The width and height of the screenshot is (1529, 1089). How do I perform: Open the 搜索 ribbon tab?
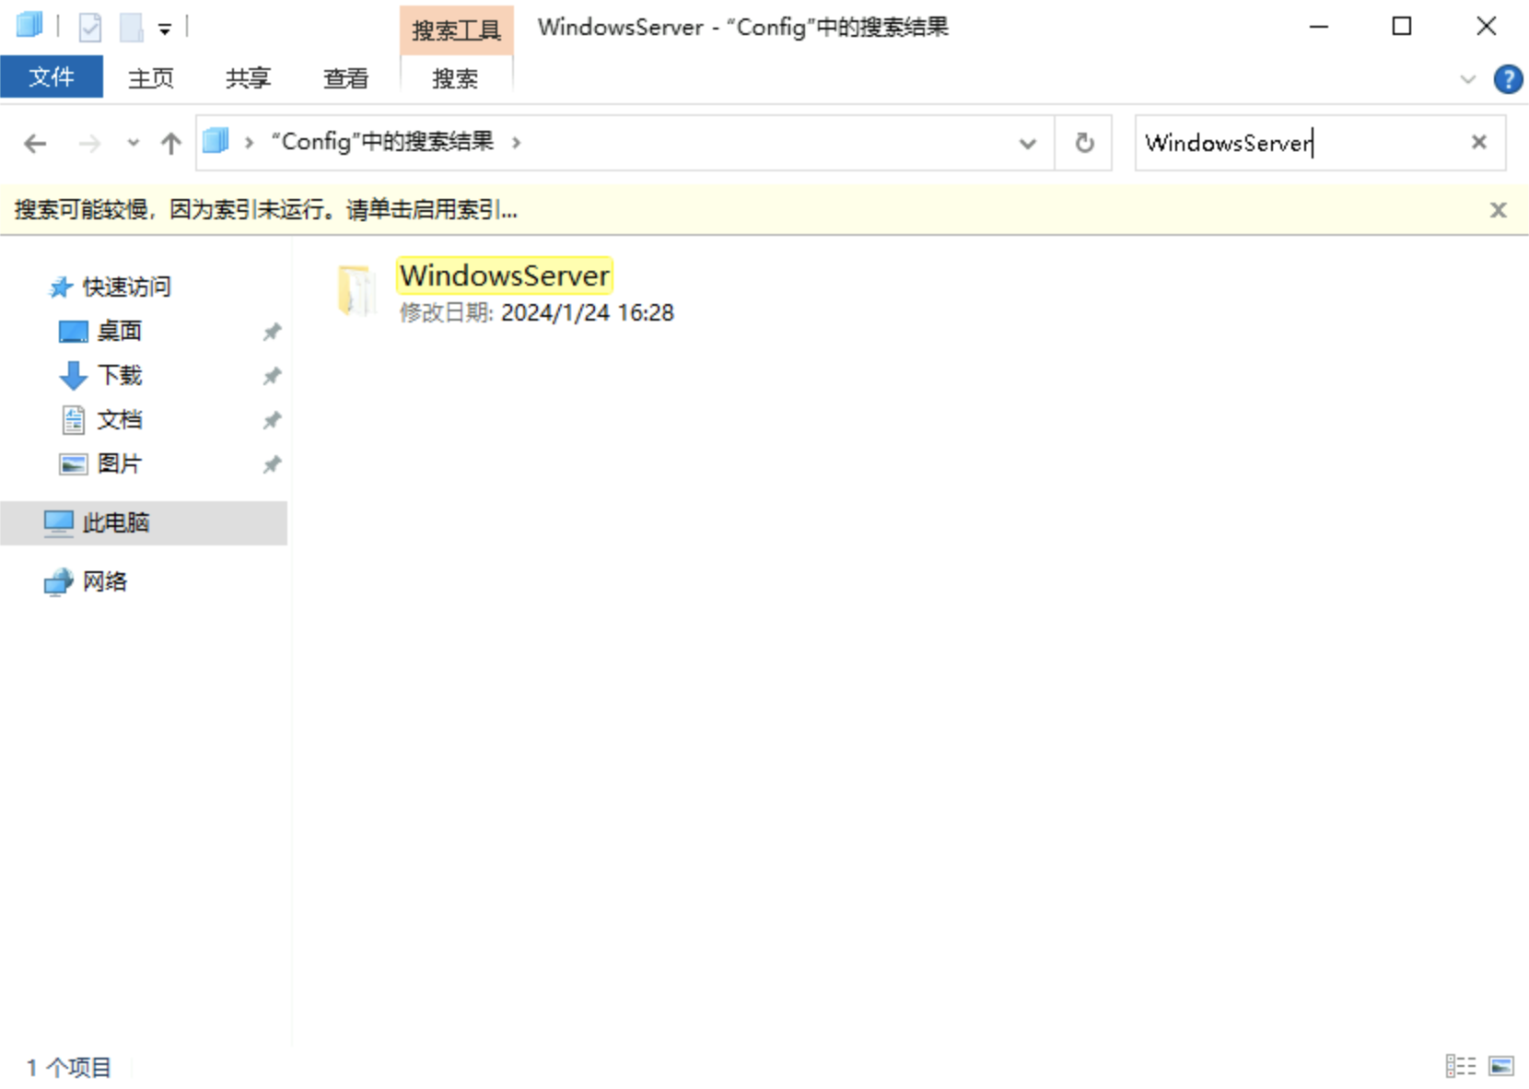[456, 78]
